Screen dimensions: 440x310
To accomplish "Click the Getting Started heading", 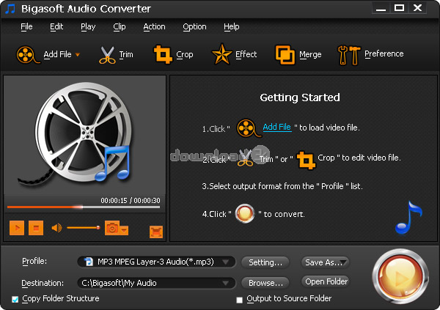I will 300,97.
